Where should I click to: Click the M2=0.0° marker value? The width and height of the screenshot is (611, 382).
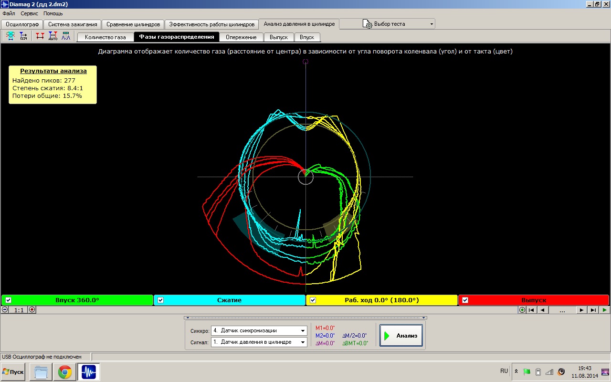[x=326, y=335]
